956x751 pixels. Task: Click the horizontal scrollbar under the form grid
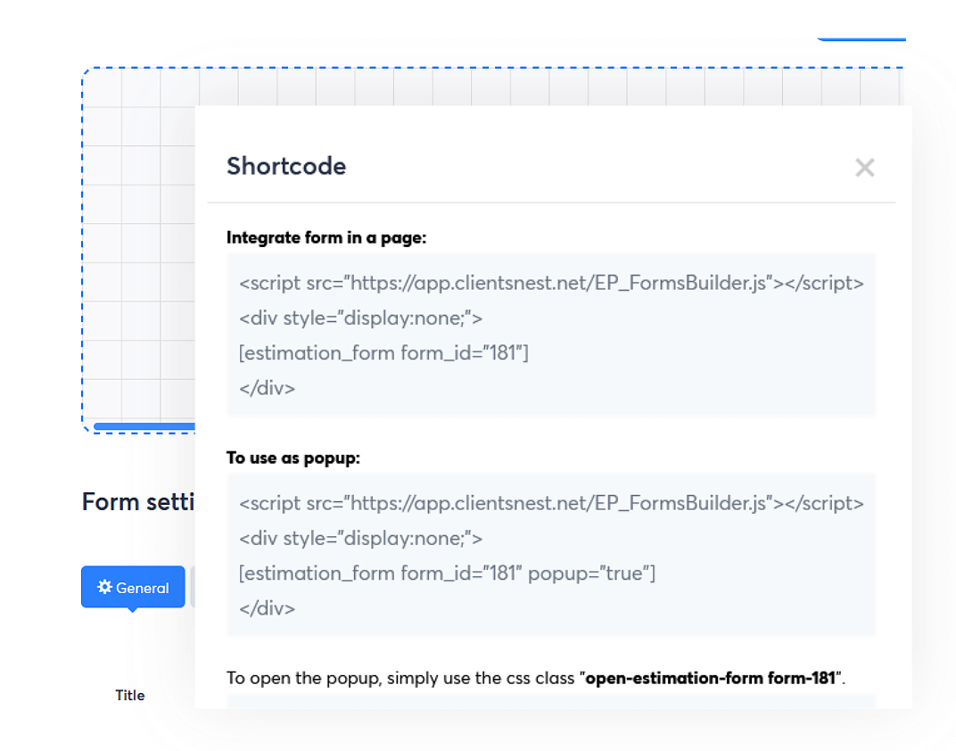coord(144,426)
